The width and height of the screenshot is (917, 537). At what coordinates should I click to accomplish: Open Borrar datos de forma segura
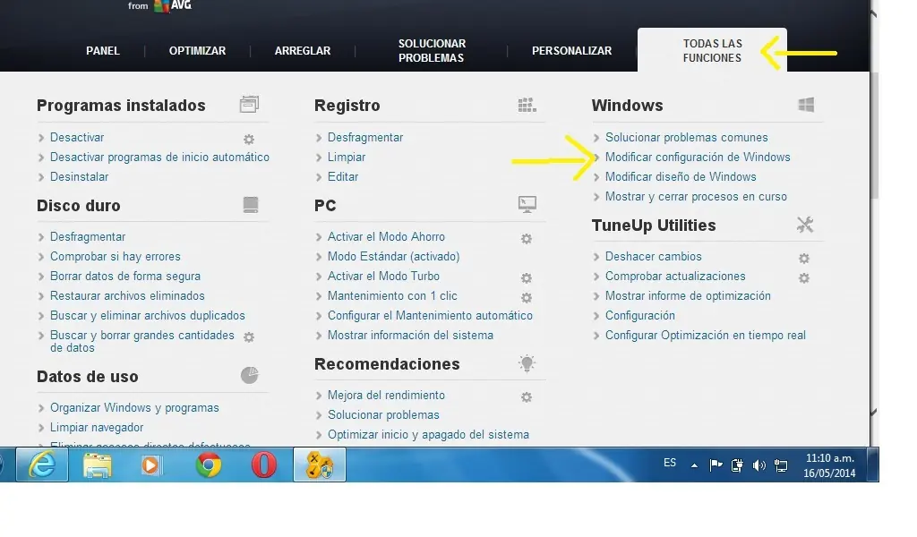(125, 276)
